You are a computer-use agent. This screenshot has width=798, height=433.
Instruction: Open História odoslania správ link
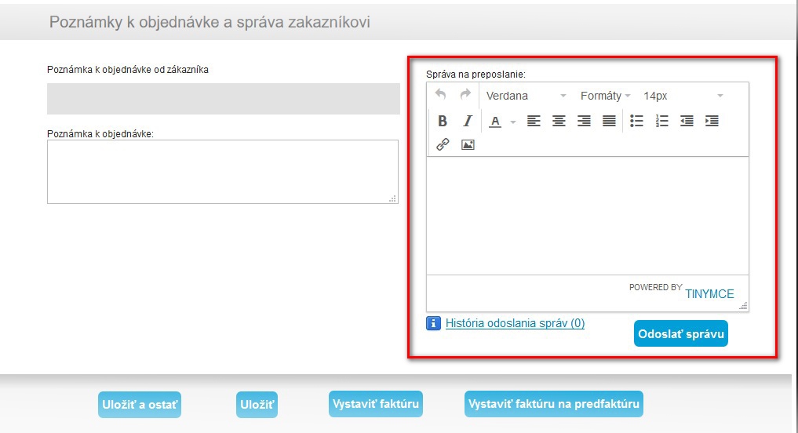[x=515, y=323]
